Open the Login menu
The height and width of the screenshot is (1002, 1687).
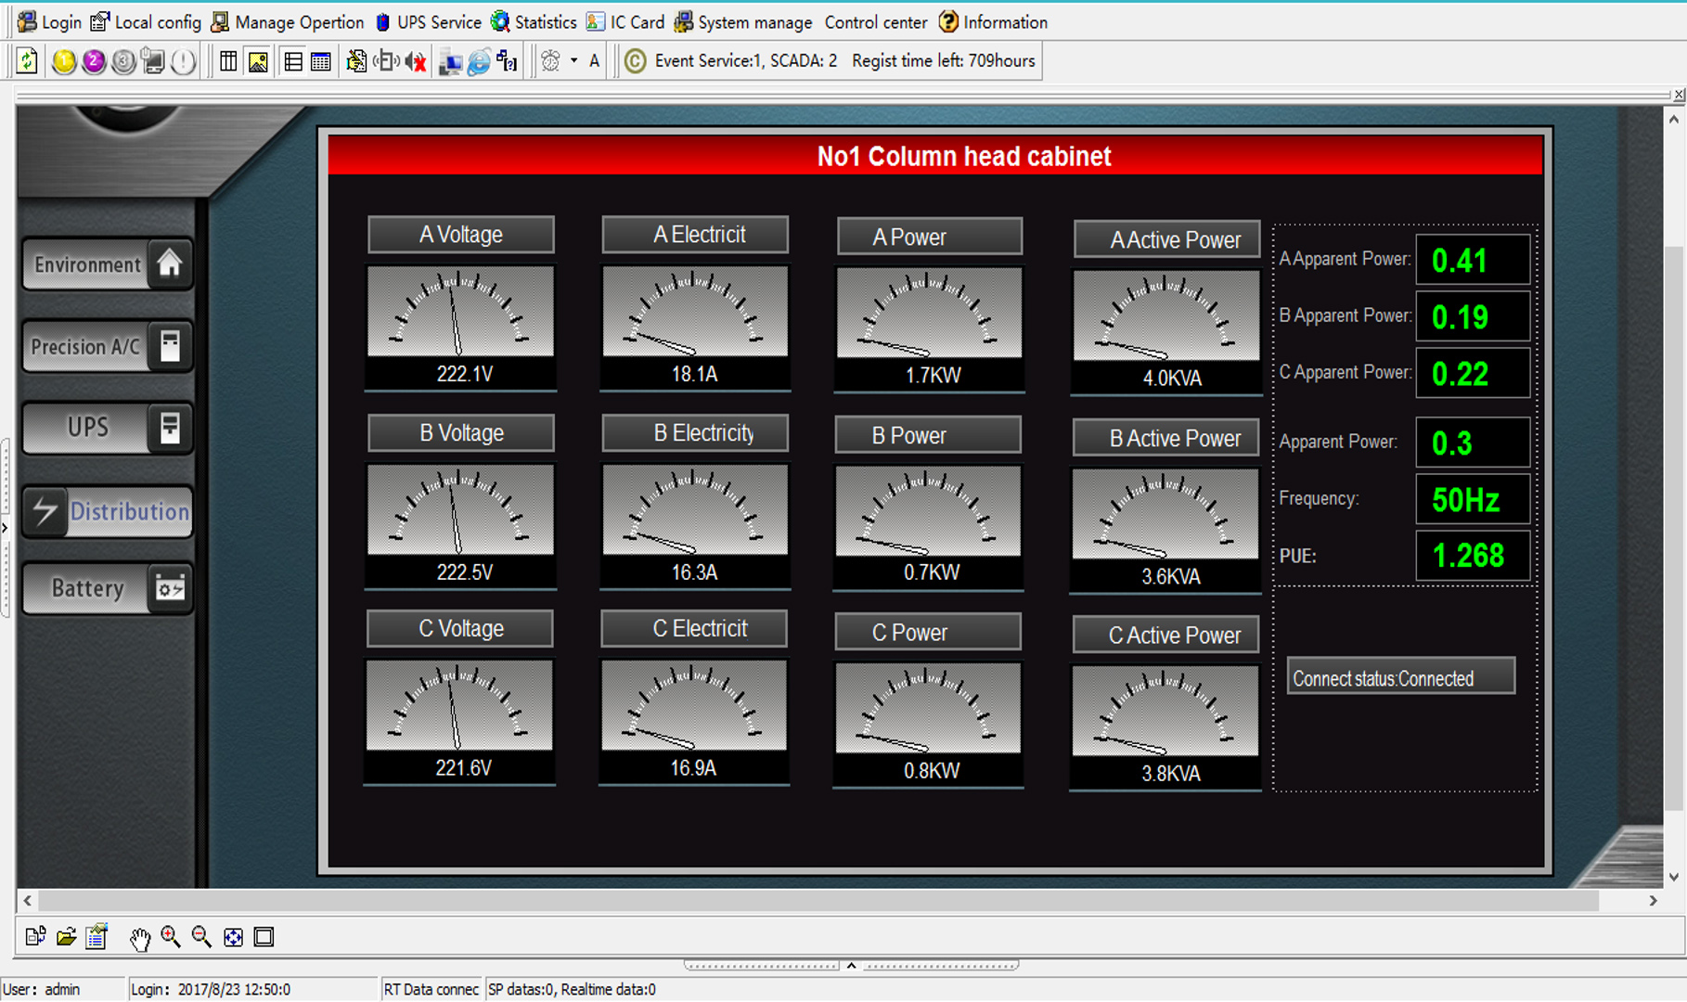click(x=50, y=22)
